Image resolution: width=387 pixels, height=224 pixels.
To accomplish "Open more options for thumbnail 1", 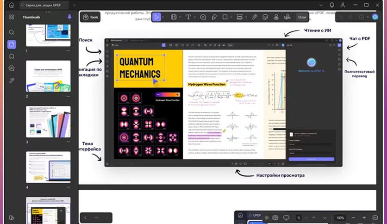I will (x=68, y=51).
